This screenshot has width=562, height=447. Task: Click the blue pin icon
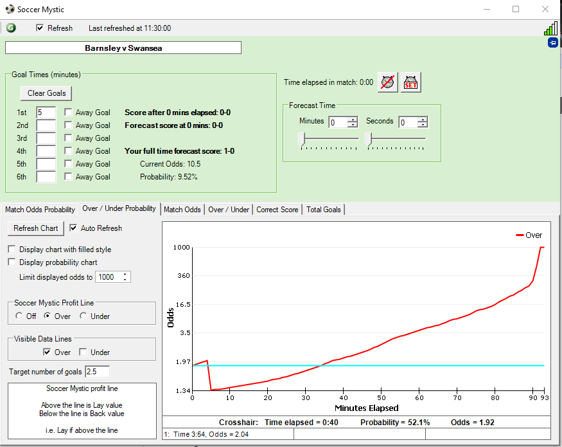coord(552,42)
